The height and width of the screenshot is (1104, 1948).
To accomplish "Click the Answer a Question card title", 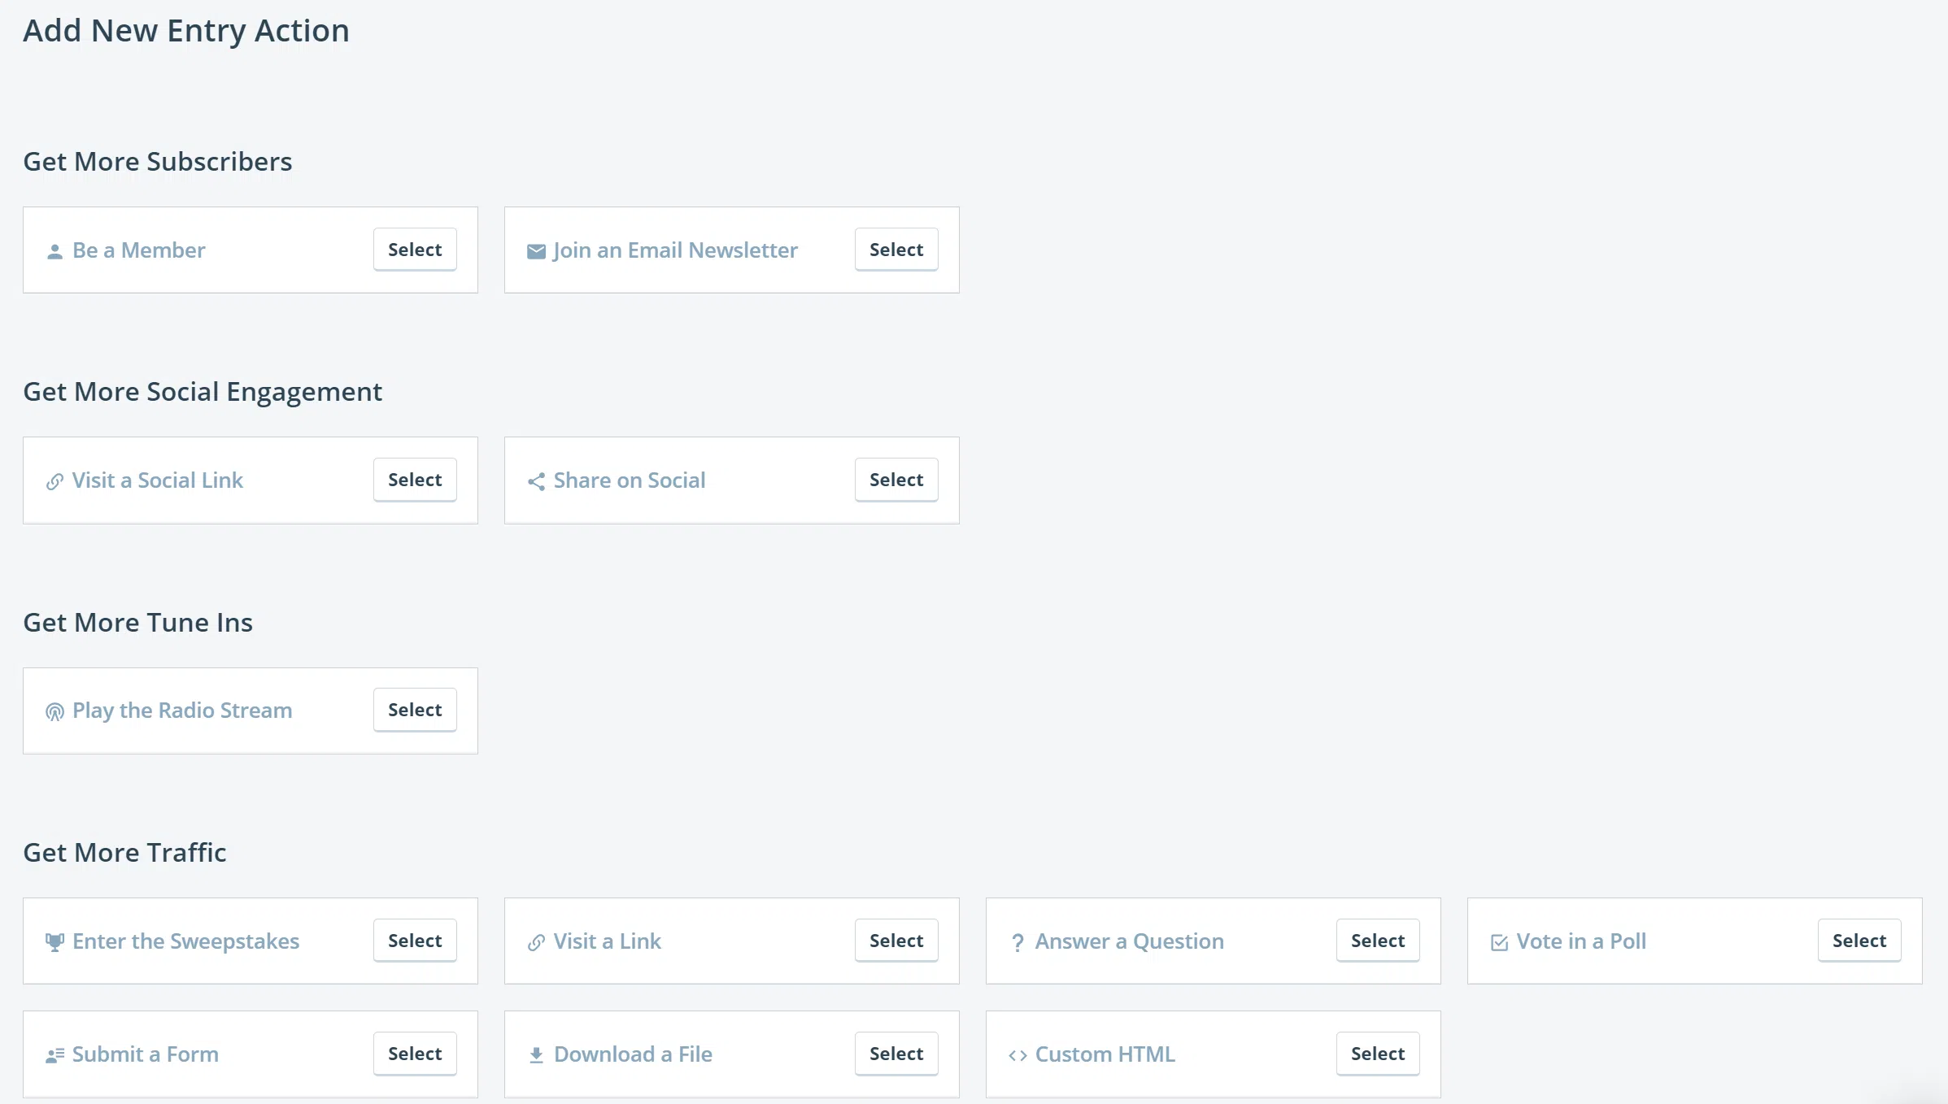I will [1129, 941].
